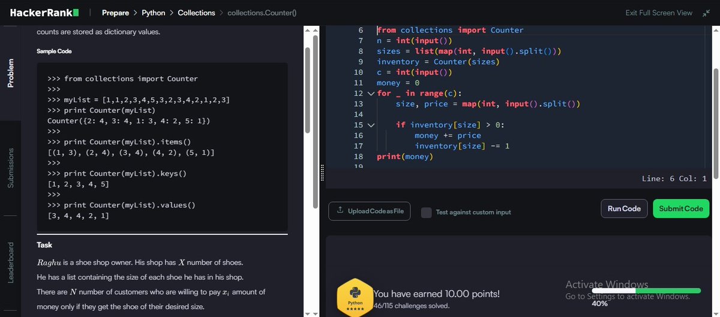Click code line 'c = int(input())'

[x=414, y=73]
